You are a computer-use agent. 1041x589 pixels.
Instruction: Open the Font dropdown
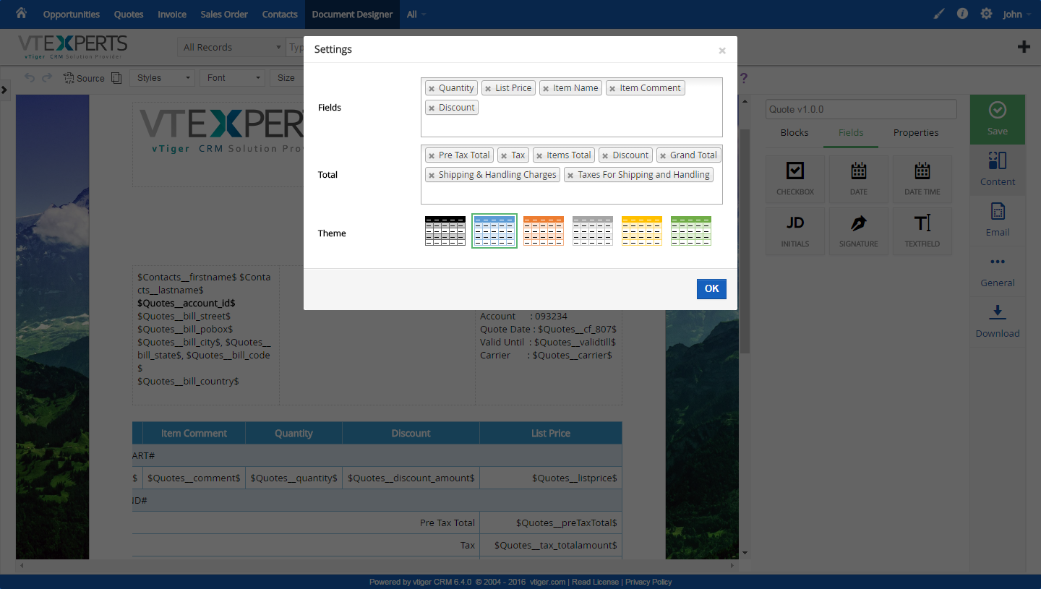click(x=233, y=78)
